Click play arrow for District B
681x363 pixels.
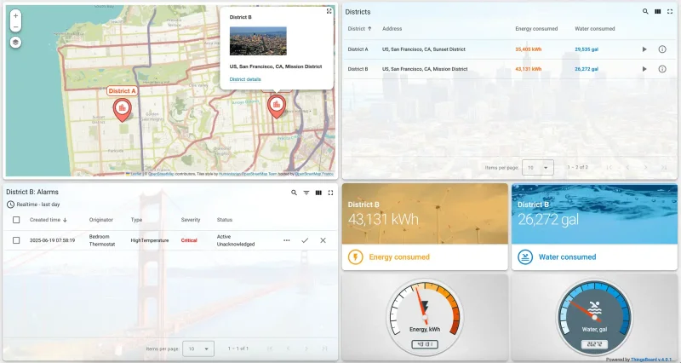coord(644,69)
